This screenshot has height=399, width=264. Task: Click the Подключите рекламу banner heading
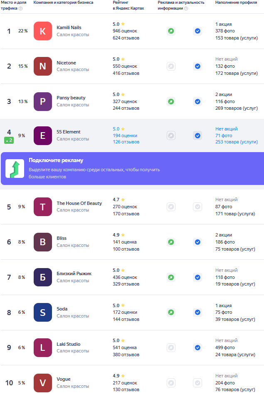pyautogui.click(x=56, y=160)
